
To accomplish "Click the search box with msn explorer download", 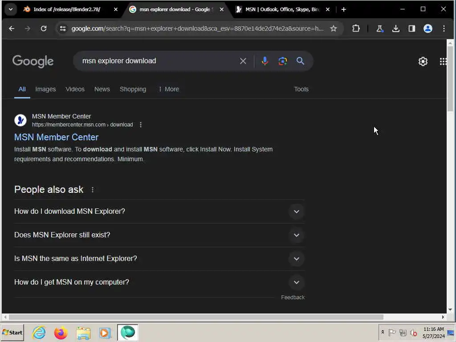I will (x=159, y=61).
